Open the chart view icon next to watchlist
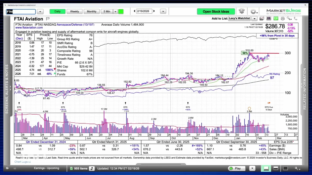312x175 pixels. [x=262, y=18]
